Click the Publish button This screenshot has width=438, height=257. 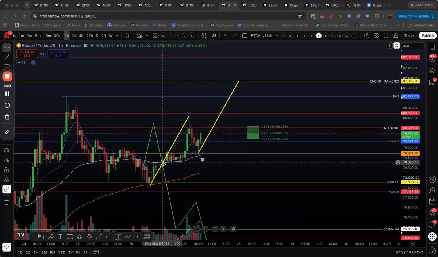coord(427,35)
